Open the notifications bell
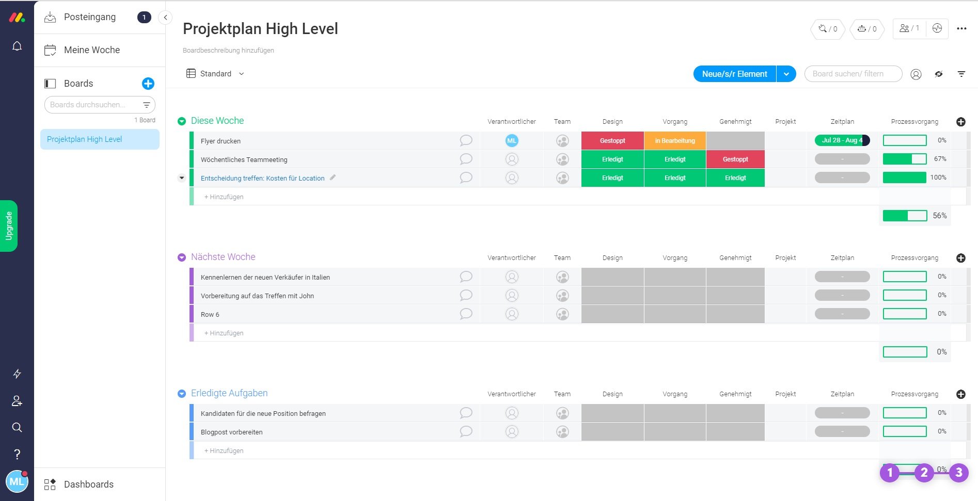978x501 pixels. [17, 46]
